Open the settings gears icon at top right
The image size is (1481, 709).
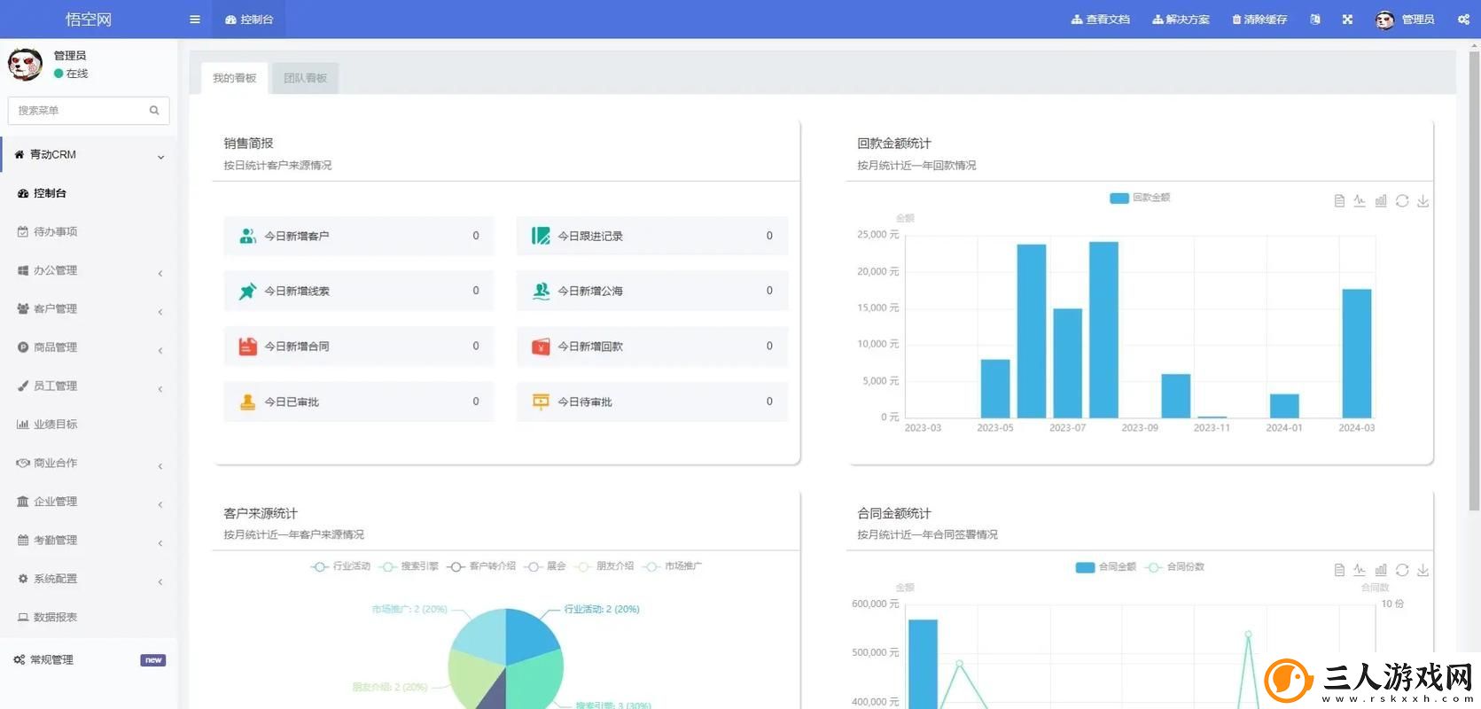point(1463,19)
